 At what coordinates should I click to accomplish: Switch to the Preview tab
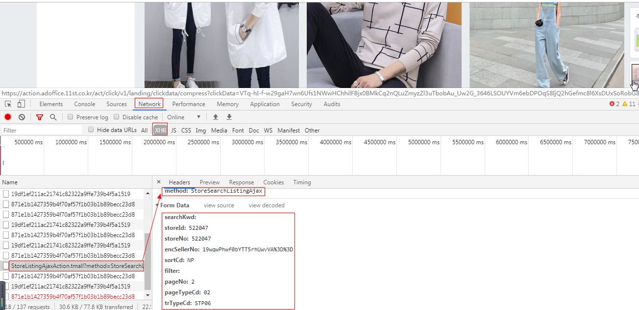click(210, 182)
